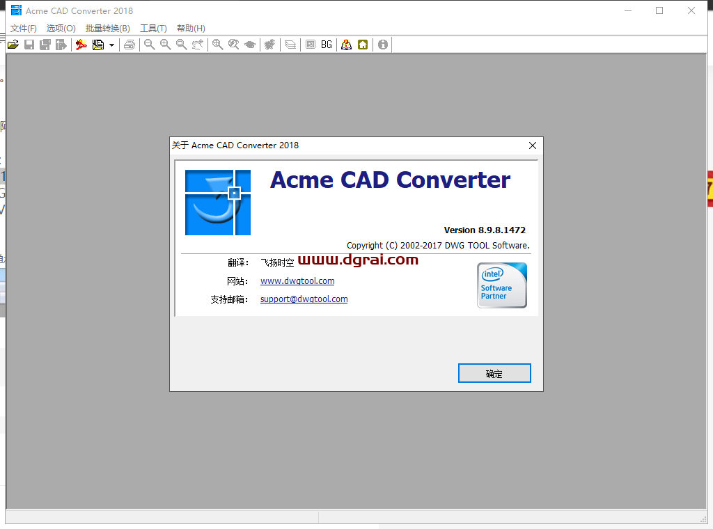Open the 选项(O) menu

61,28
